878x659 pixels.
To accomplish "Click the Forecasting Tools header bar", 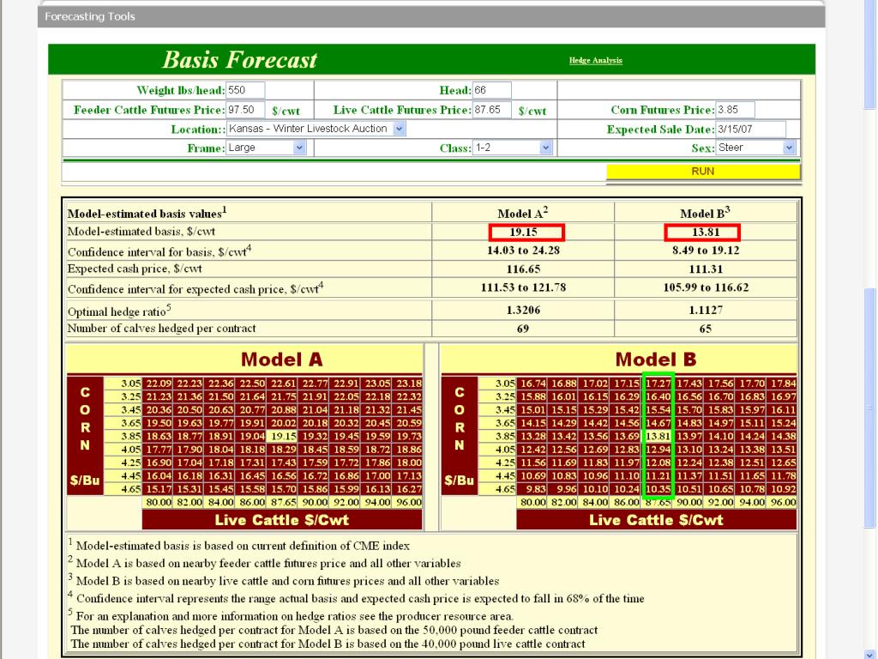I will coord(431,16).
